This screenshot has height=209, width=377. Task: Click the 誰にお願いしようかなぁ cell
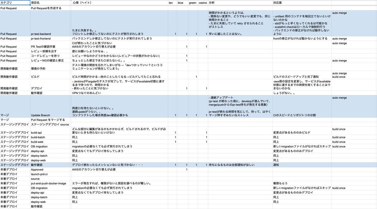click(x=120, y=51)
